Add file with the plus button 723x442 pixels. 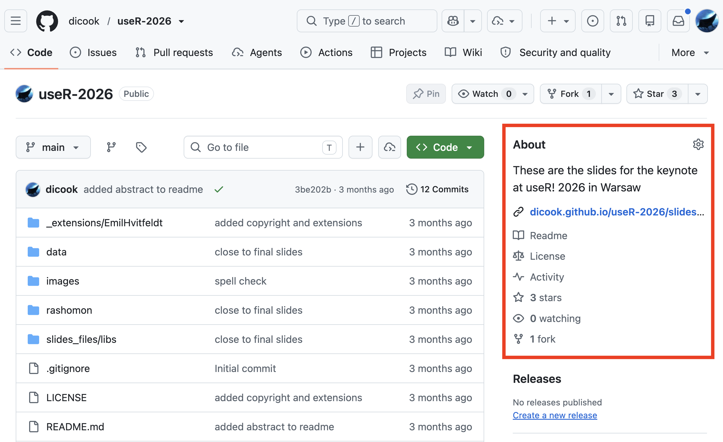(x=360, y=147)
